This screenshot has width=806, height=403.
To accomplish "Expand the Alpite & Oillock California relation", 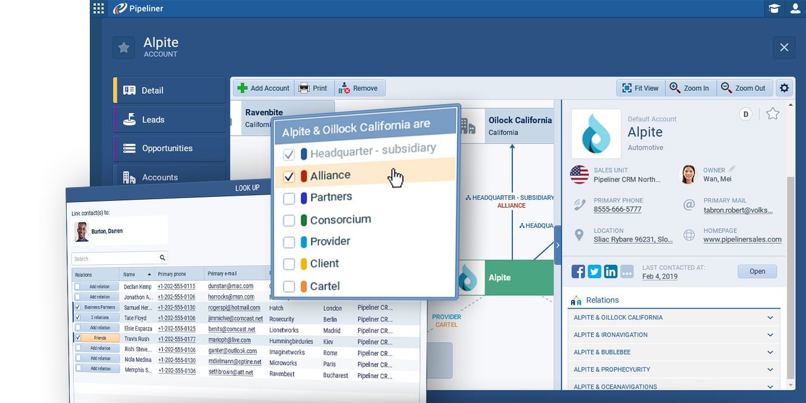I will 770,318.
